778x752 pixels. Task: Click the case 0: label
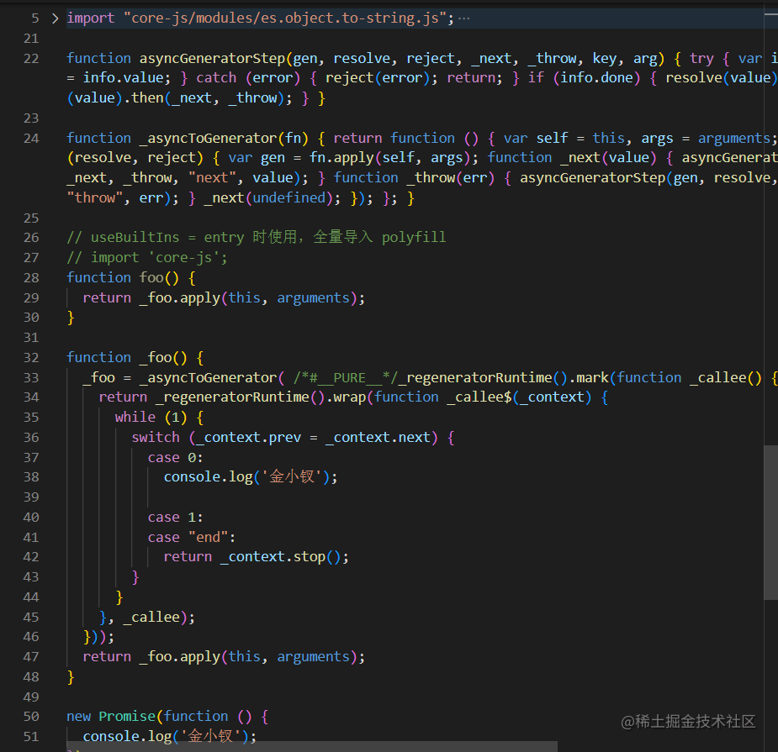point(175,458)
